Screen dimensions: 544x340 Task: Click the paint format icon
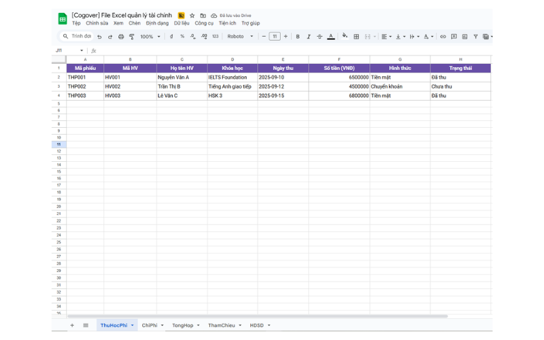click(132, 37)
